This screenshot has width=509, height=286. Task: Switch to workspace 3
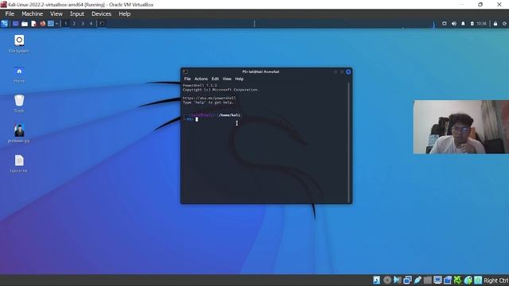pos(83,24)
